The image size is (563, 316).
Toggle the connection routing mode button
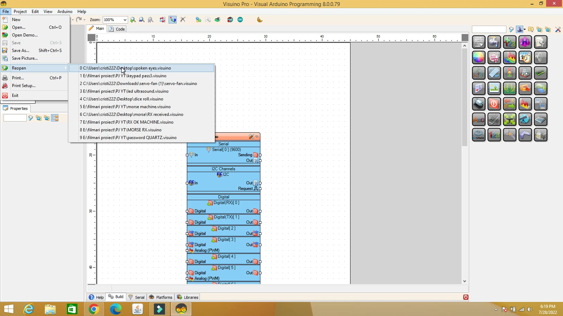click(172, 20)
